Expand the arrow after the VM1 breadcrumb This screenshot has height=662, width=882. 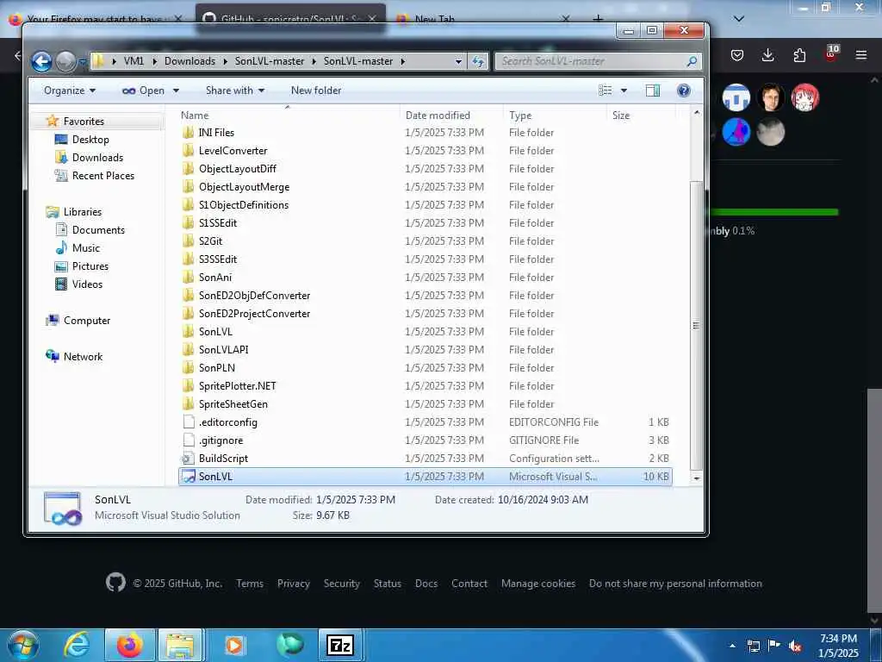tap(154, 61)
